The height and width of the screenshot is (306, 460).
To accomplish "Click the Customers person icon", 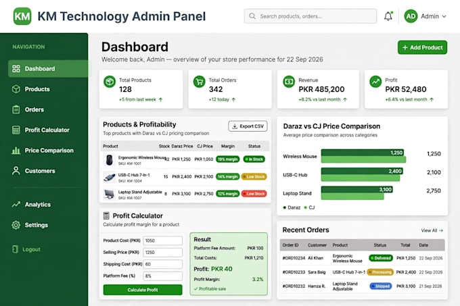I will 16,171.
